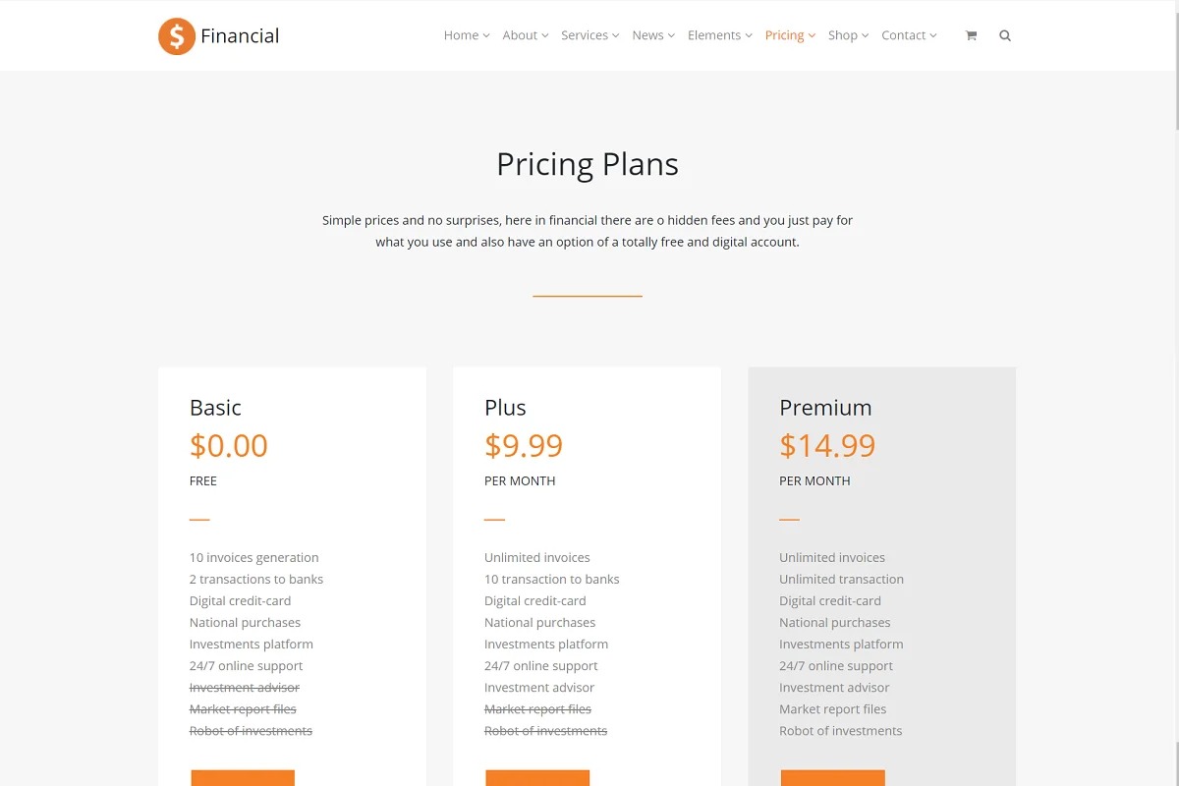Open the shopping cart icon
The width and height of the screenshot is (1179, 786).
pos(971,35)
